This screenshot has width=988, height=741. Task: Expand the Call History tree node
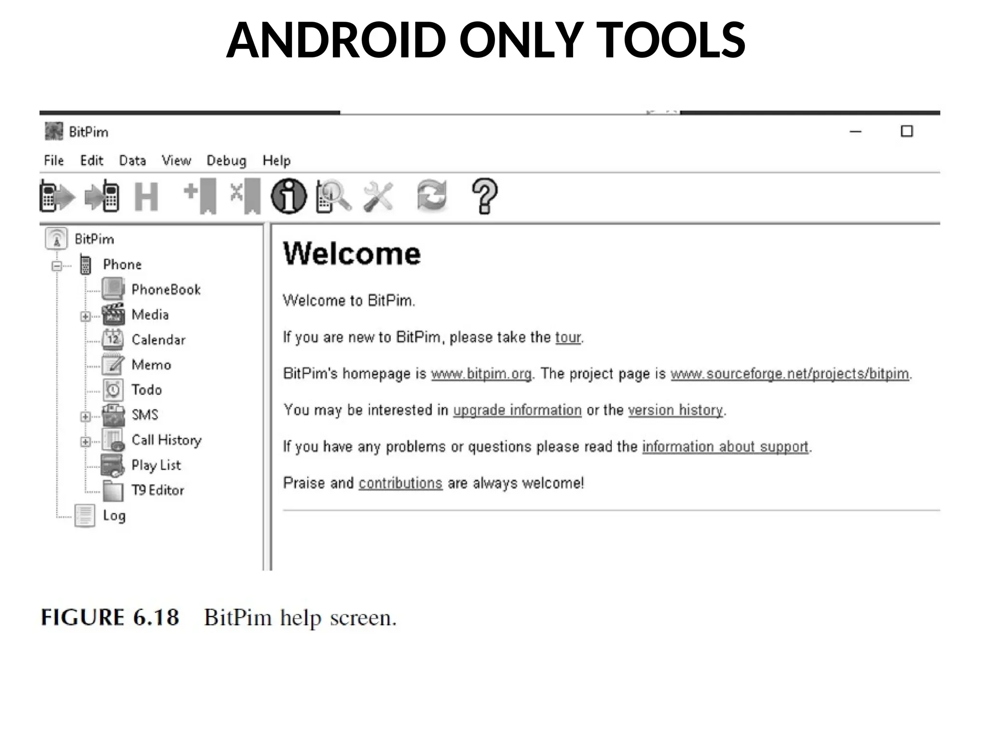pyautogui.click(x=85, y=442)
